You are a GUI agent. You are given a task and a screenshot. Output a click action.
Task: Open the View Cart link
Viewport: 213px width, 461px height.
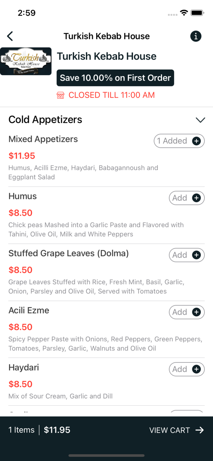(170, 430)
